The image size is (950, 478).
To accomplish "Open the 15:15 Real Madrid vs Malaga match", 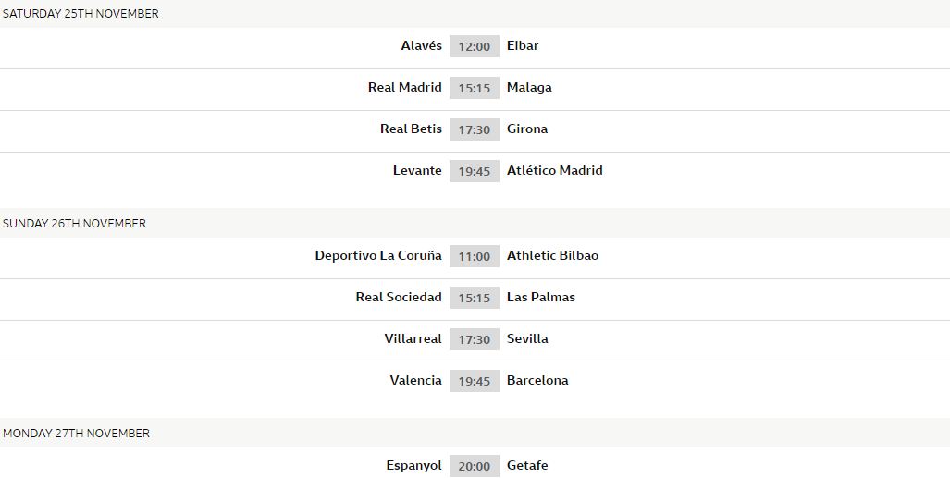I will click(474, 88).
